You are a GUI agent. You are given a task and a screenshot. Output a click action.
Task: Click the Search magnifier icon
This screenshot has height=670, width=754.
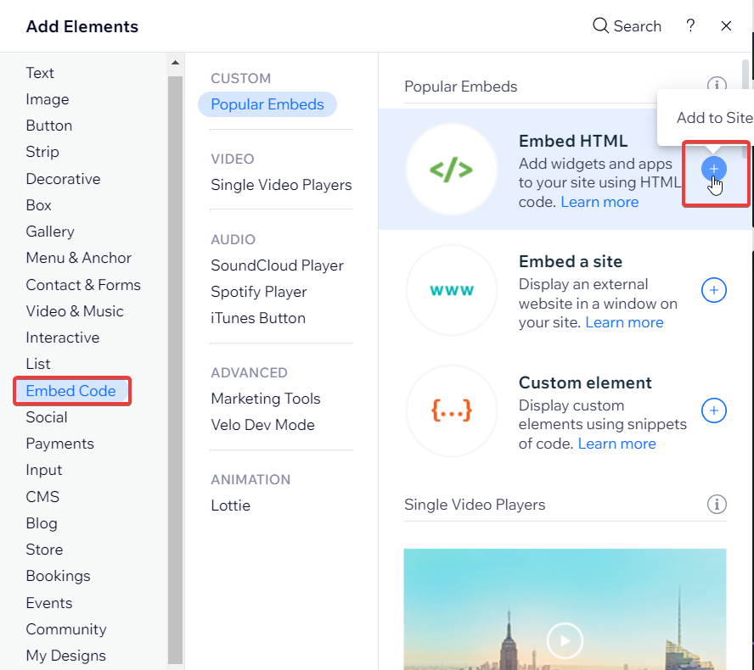click(x=600, y=26)
